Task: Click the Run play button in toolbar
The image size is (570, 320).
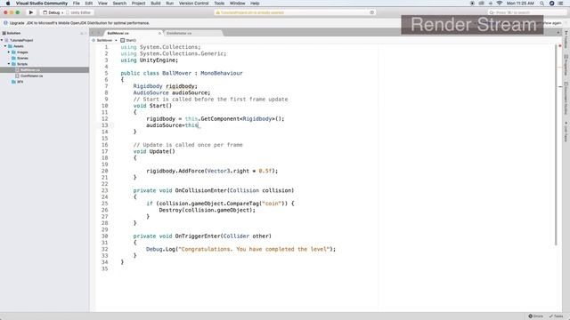Action: click(x=31, y=12)
